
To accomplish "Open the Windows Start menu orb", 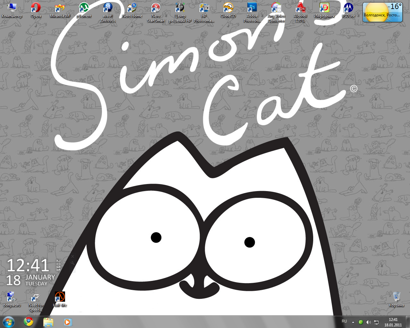I will tap(9, 322).
